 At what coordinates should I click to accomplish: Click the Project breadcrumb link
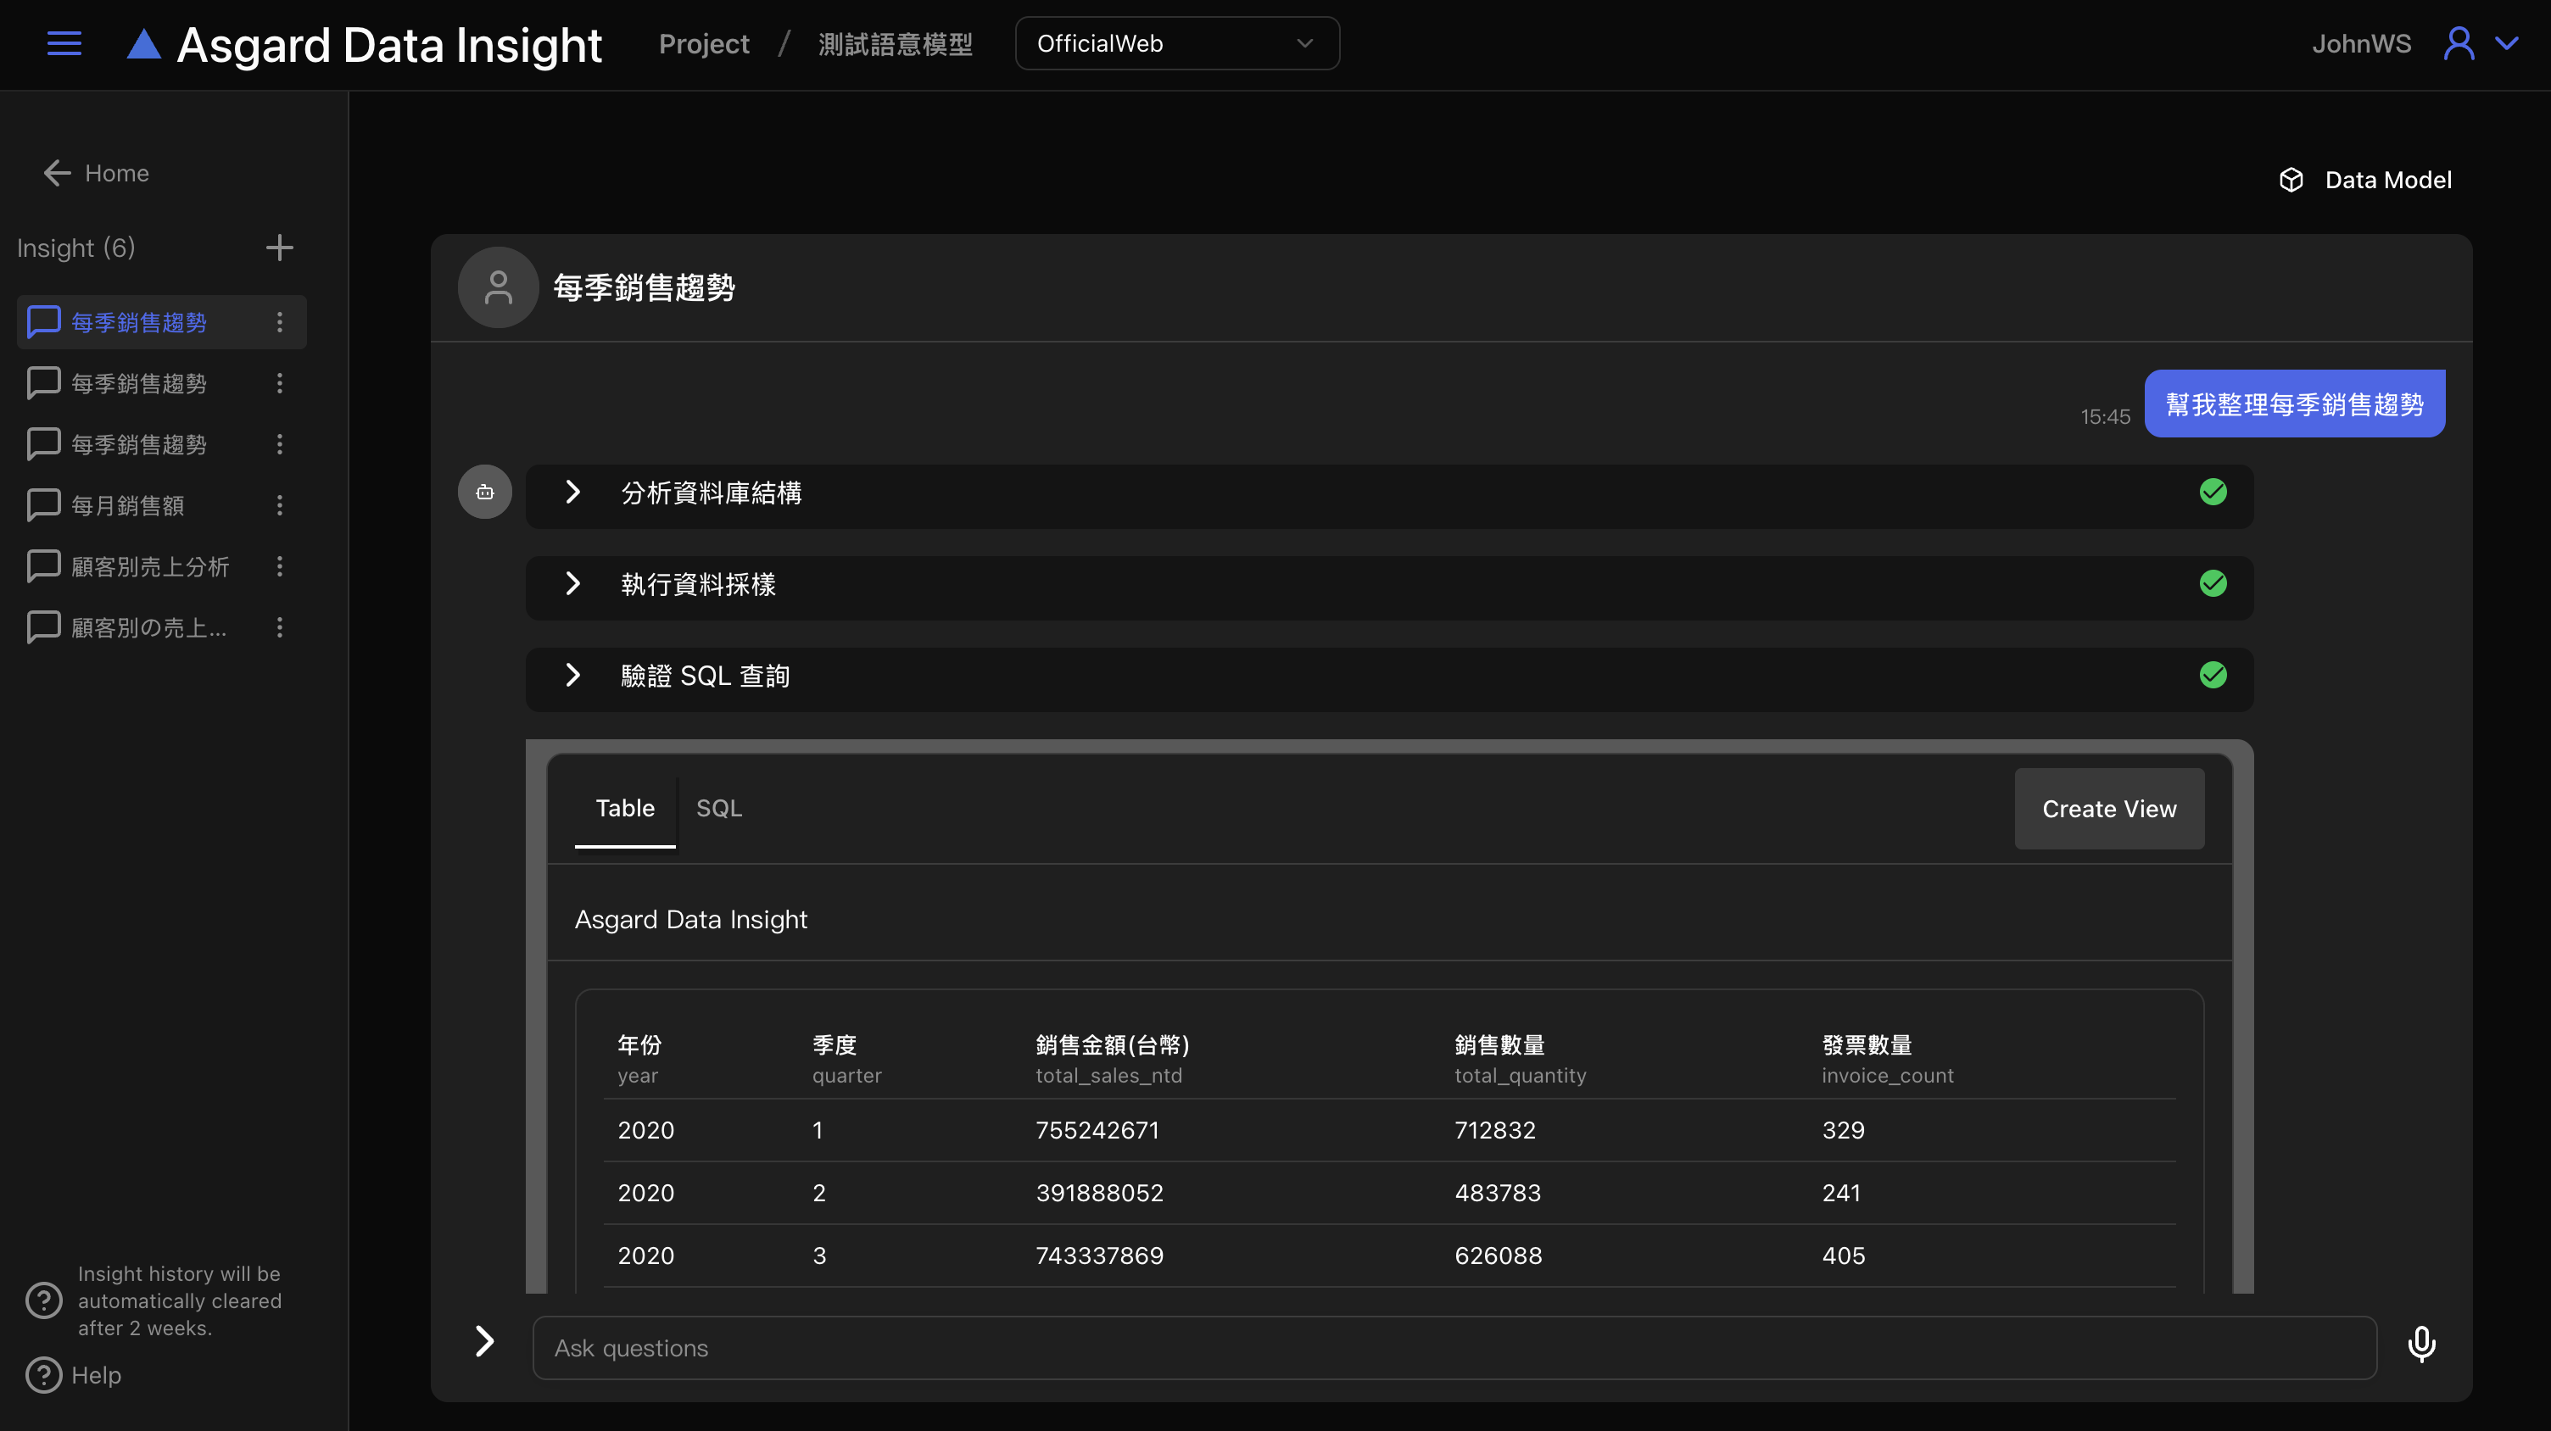tap(703, 43)
